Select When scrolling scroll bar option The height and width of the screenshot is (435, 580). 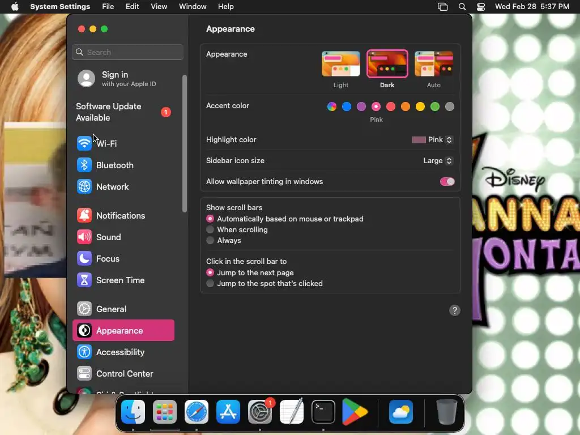(210, 230)
